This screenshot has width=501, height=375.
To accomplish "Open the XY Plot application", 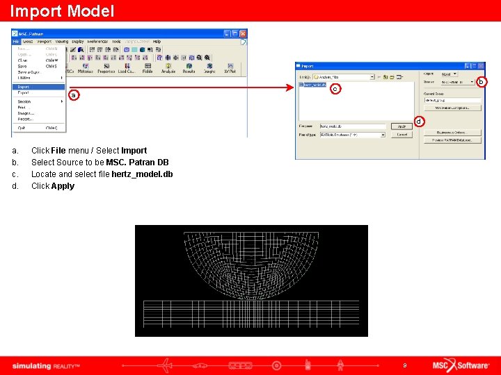I will tap(230, 68).
